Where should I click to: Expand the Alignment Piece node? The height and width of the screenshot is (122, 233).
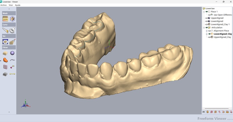(207, 31)
